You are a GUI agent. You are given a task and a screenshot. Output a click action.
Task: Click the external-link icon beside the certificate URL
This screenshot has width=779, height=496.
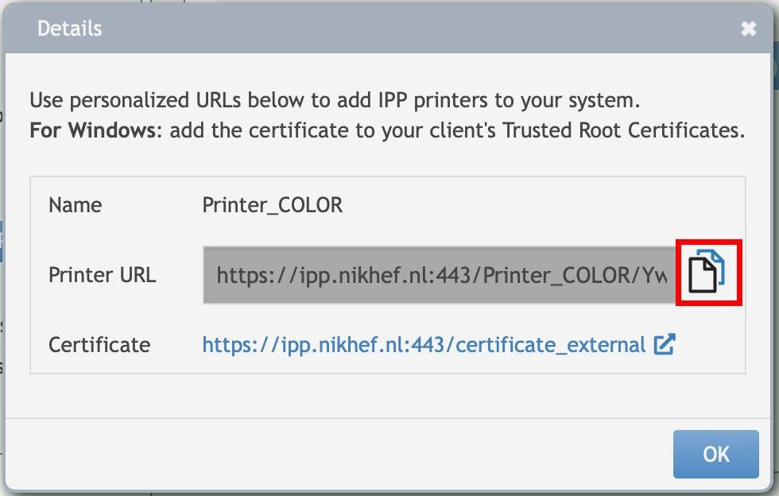tap(665, 344)
